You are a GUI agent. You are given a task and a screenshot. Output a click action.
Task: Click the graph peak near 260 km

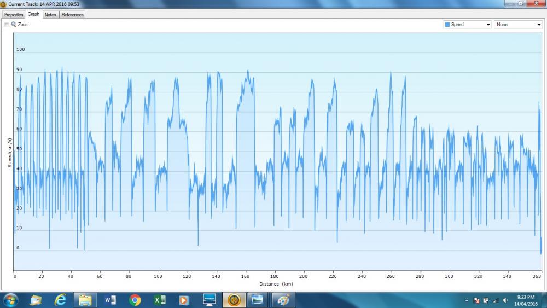coord(391,72)
